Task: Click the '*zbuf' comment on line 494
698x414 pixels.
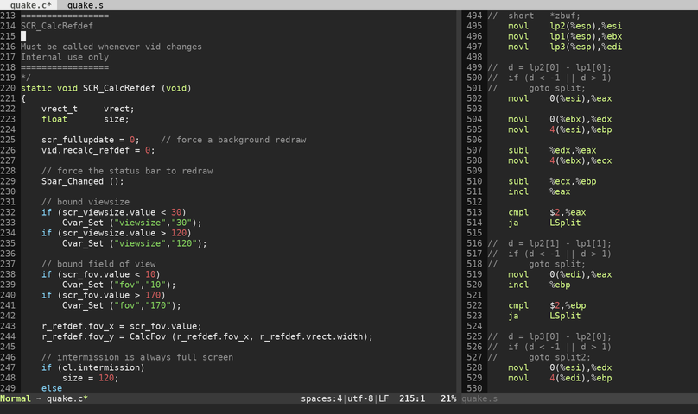Action: pos(565,16)
